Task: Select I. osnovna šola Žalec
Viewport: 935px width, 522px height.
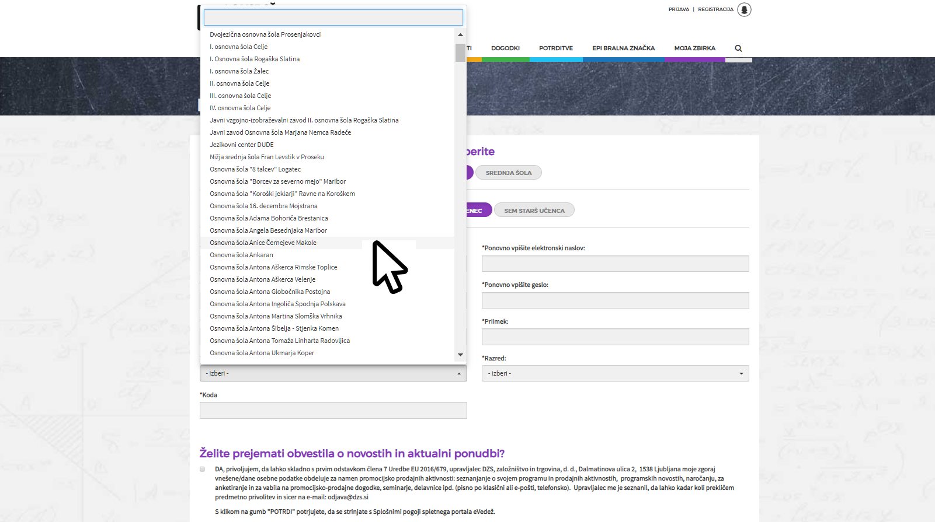Action: [327, 71]
